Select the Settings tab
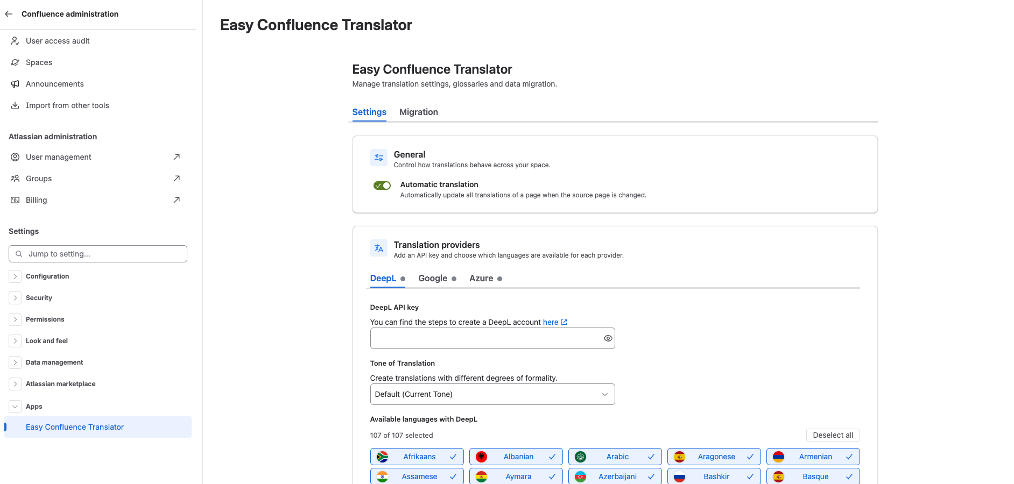1014x484 pixels. coord(369,112)
